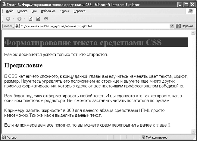Viewport: 197px width, 141px height.
Task: Click the page icon in address bar
Action: (17, 26)
